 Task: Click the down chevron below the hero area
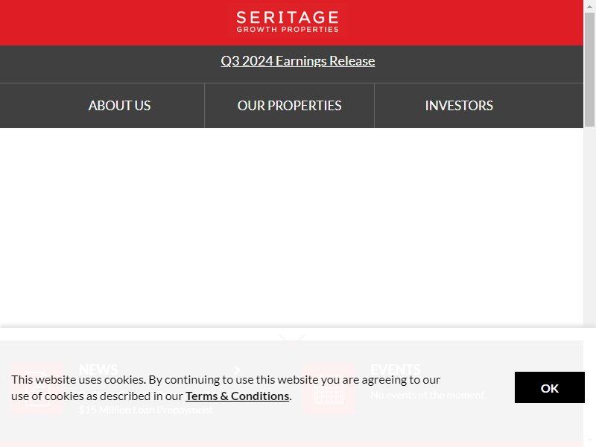coord(291,337)
